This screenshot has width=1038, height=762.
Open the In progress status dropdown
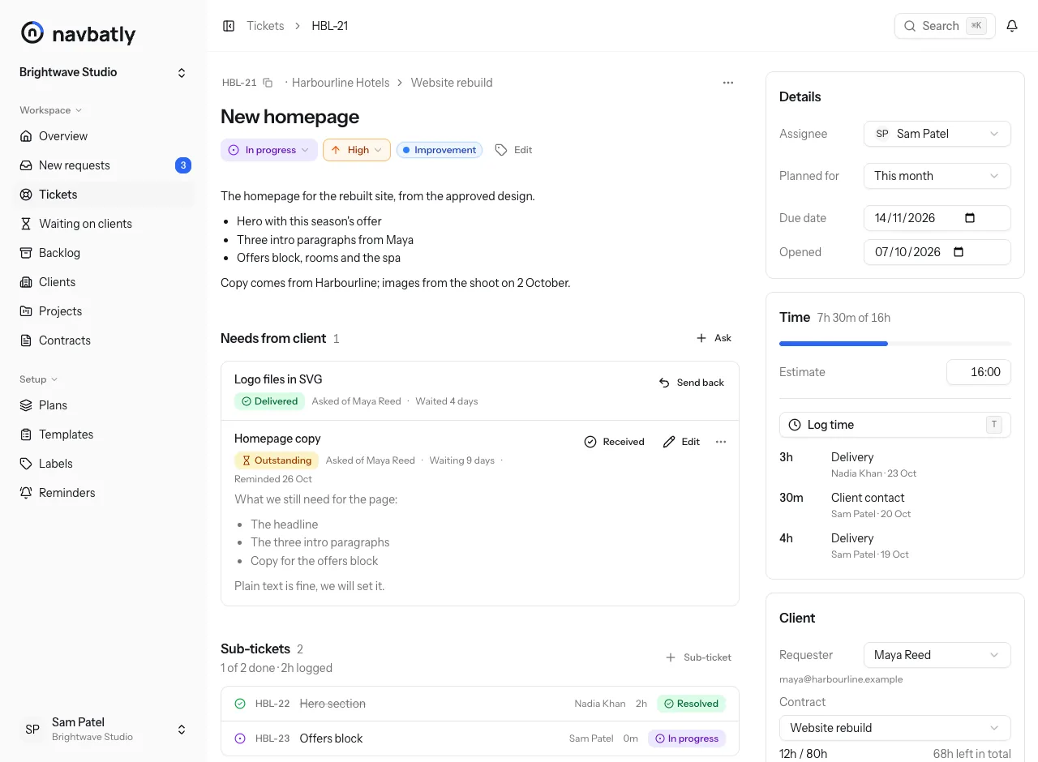click(269, 150)
